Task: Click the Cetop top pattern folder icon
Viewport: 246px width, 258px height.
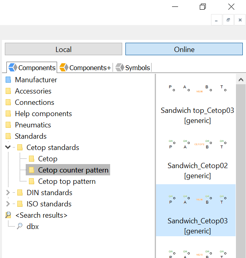Action: (x=31, y=181)
